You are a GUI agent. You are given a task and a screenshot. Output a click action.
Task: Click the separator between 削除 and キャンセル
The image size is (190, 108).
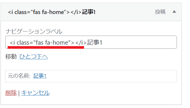point(19,93)
